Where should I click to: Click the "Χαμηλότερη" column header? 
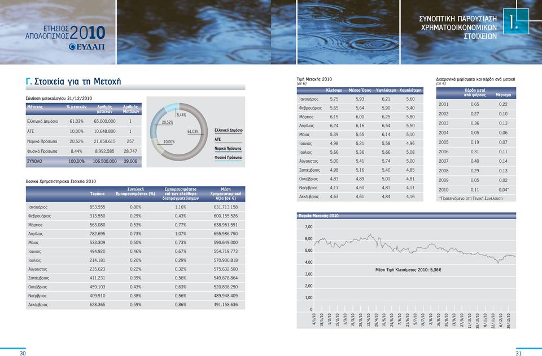(x=410, y=90)
